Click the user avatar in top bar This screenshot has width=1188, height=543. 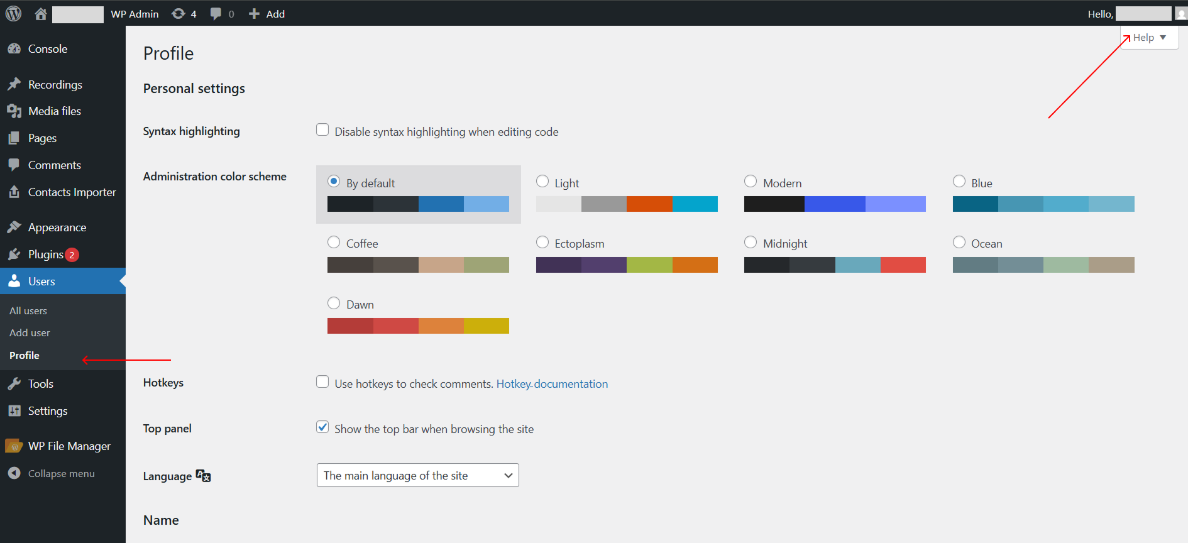click(1181, 14)
